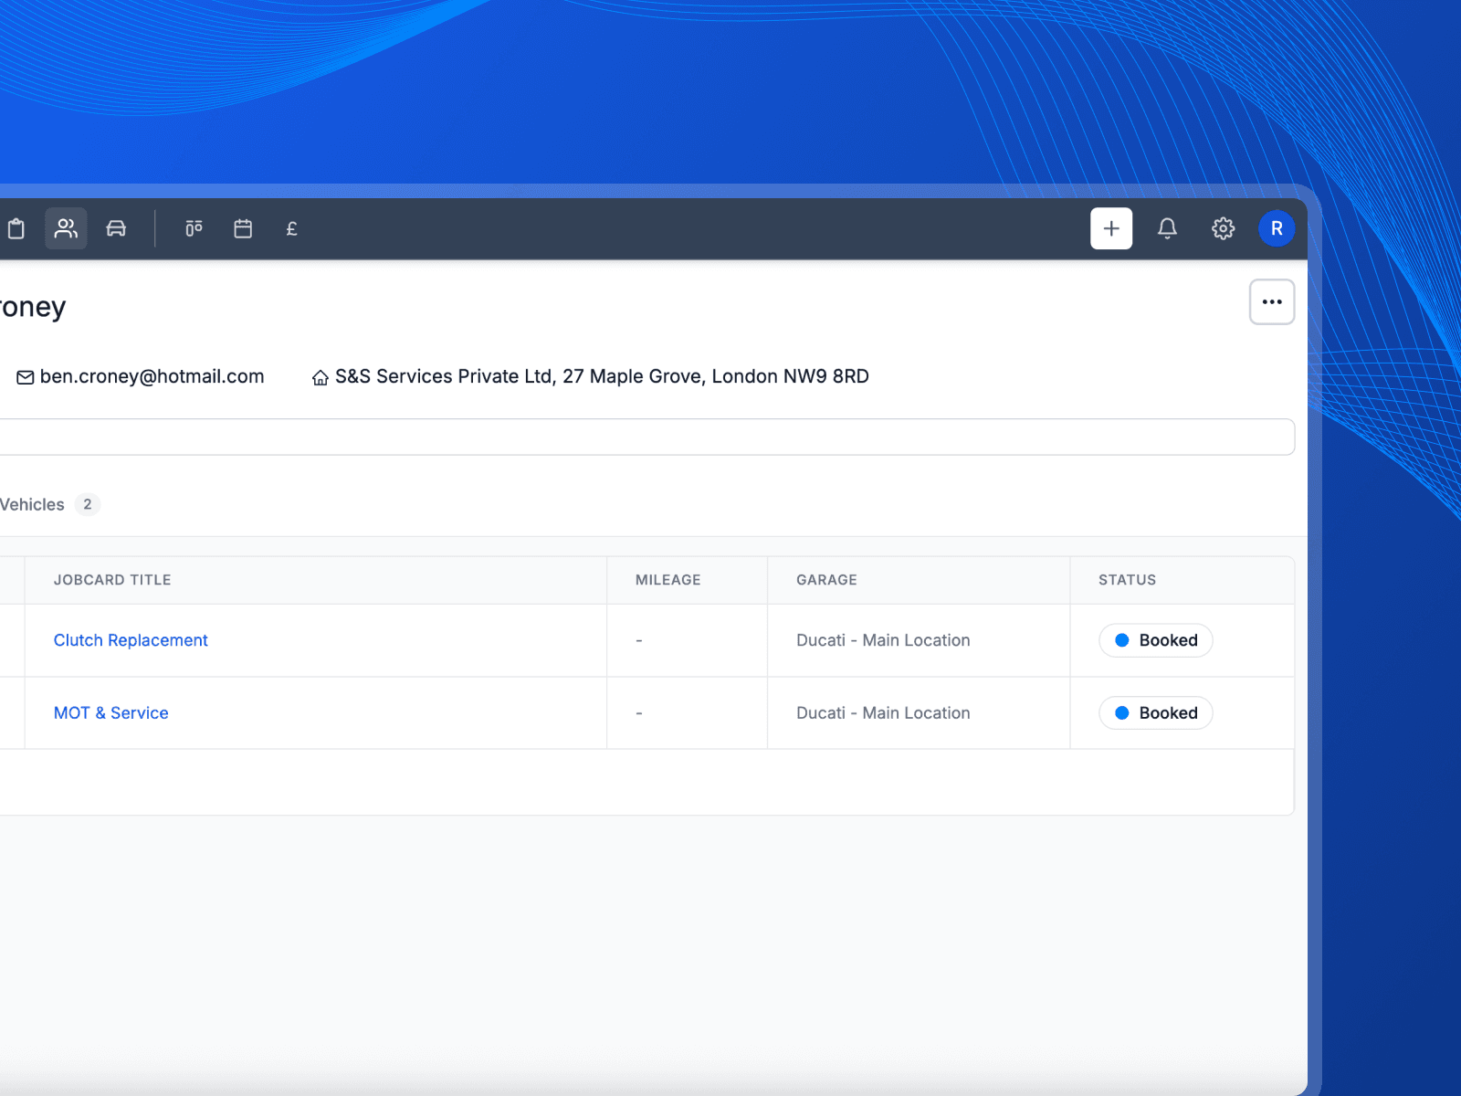Image resolution: width=1461 pixels, height=1096 pixels.
Task: Open the Vehicles car icon
Action: pos(115,229)
